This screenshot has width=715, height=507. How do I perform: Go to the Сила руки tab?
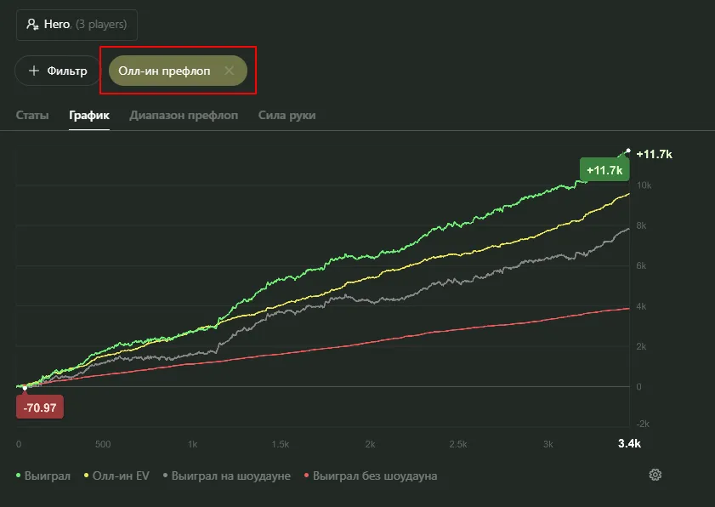click(287, 115)
